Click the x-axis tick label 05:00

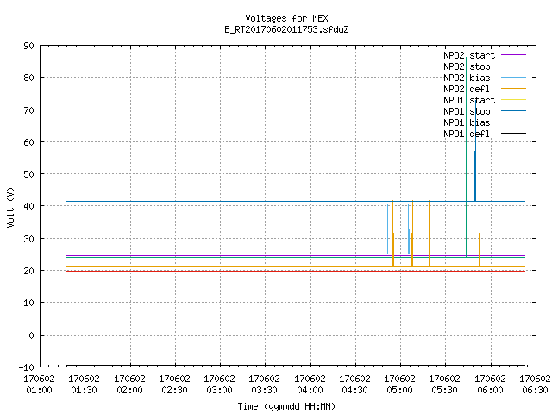coord(399,390)
